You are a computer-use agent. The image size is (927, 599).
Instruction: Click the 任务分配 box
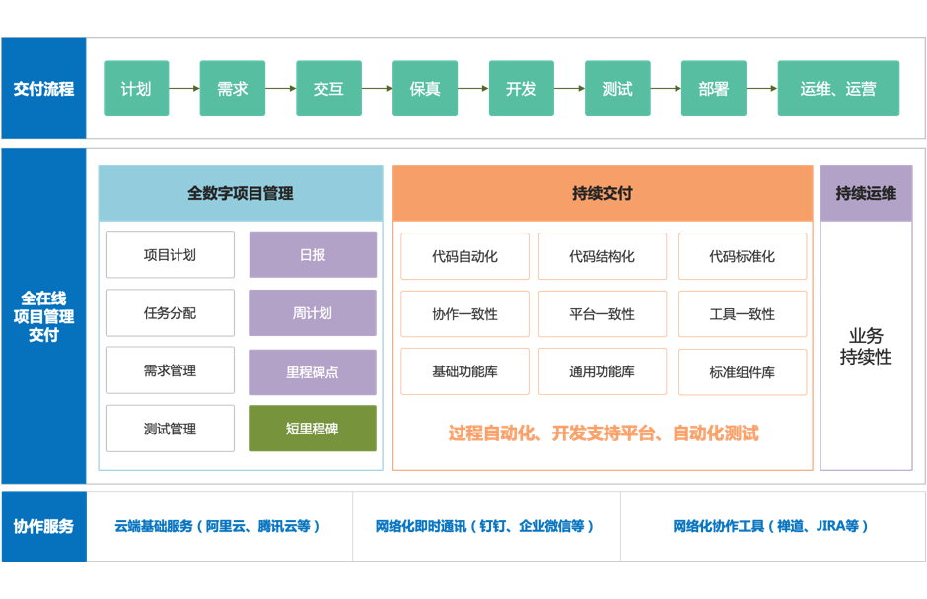tap(170, 312)
